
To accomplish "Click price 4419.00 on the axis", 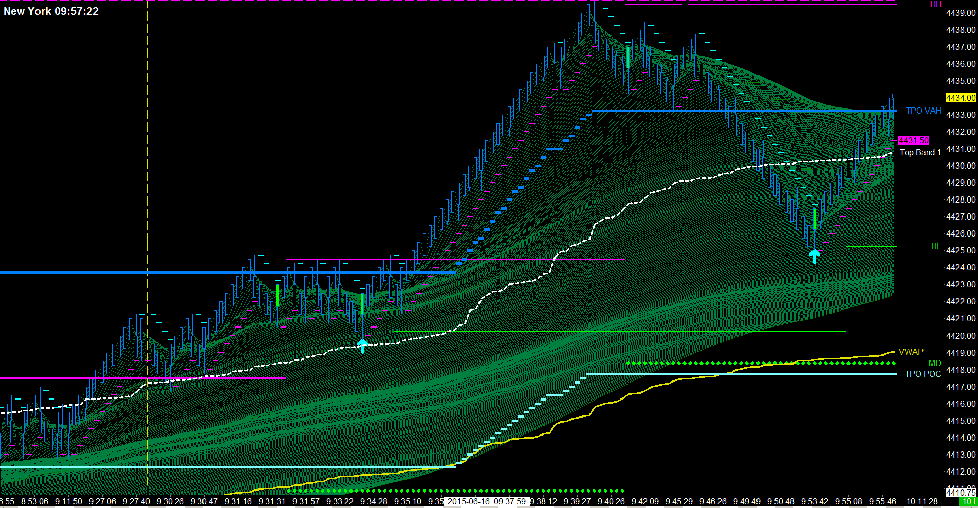I will [x=961, y=353].
